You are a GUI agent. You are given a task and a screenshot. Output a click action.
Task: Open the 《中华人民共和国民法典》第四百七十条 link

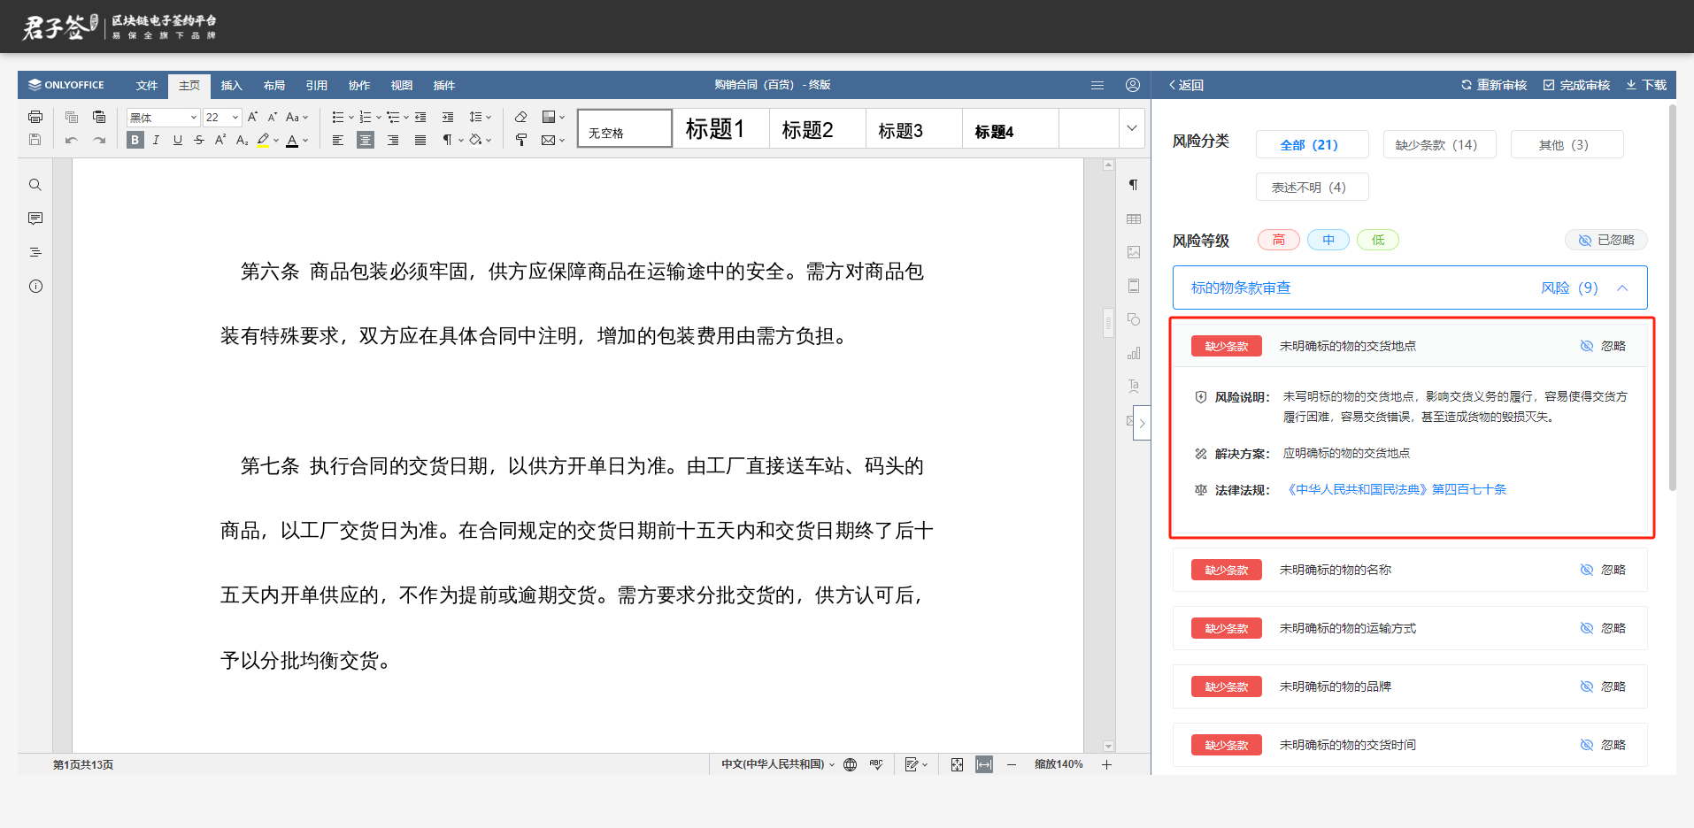[x=1395, y=489]
